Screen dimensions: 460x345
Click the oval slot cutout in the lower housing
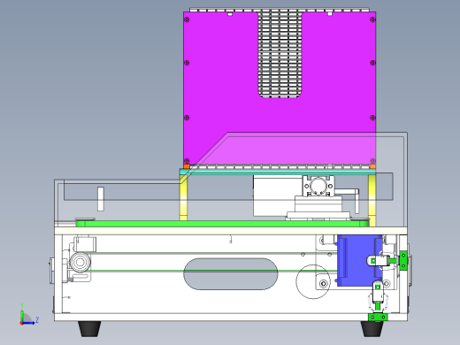[x=231, y=274]
